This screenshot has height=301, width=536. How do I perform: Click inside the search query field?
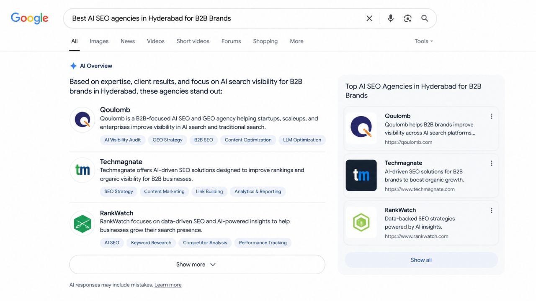point(214,18)
